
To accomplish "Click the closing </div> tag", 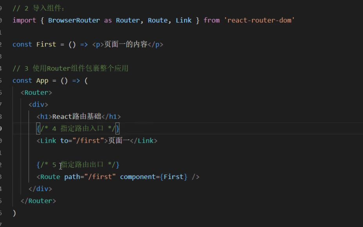I will pyautogui.click(x=40, y=189).
